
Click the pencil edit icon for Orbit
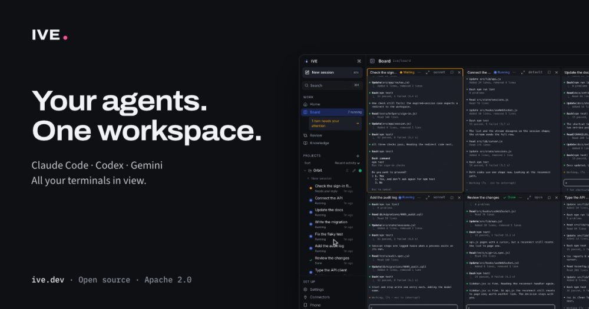[354, 171]
